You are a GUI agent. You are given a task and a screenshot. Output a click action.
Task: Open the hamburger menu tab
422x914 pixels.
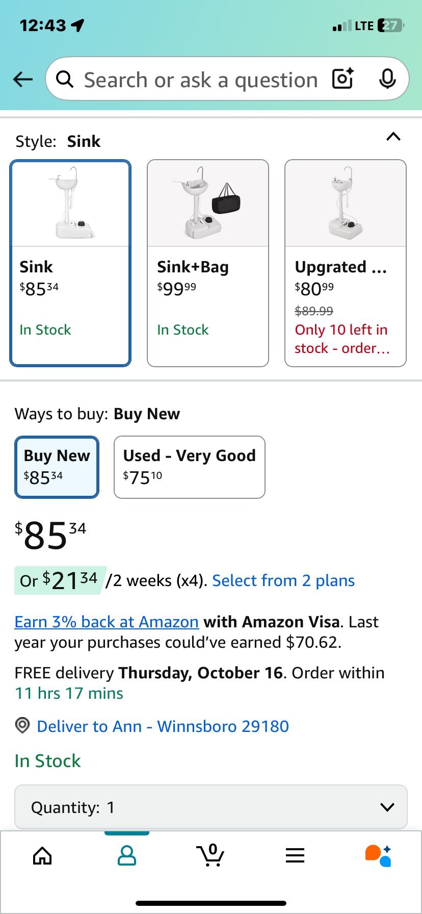pyautogui.click(x=295, y=855)
